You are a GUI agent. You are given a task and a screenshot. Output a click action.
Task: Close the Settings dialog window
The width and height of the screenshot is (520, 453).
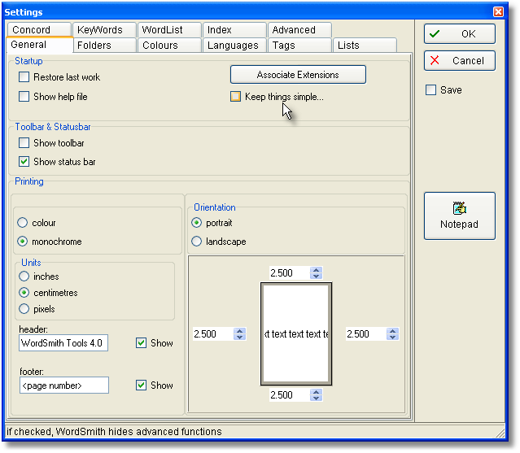498,11
